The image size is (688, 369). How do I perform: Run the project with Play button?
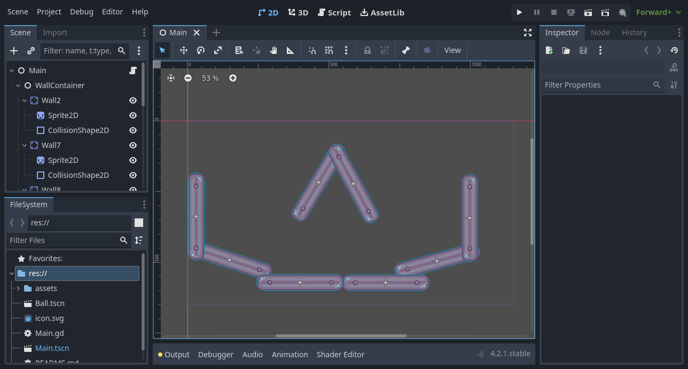(519, 12)
